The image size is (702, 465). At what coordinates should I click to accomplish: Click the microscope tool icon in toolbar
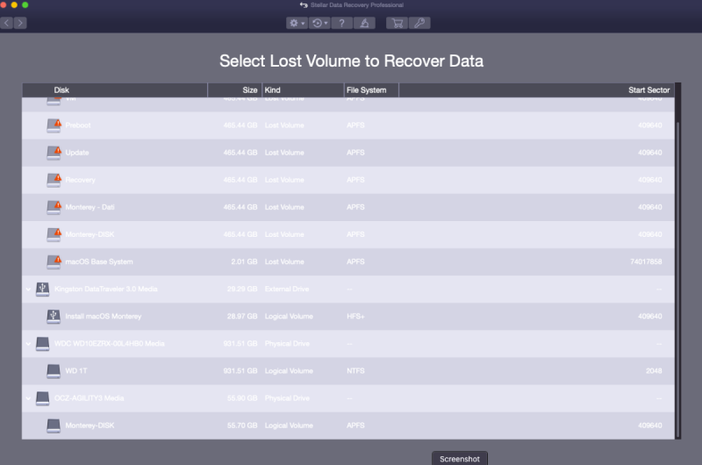(364, 24)
